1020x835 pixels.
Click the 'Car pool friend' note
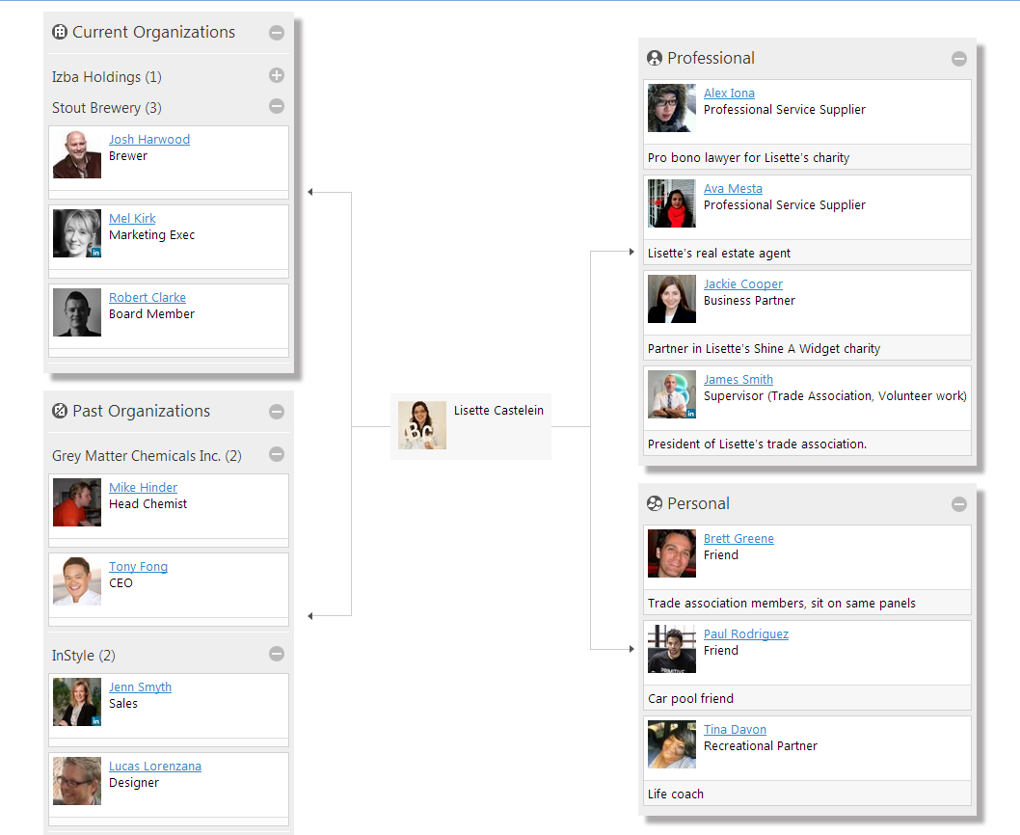click(x=691, y=698)
